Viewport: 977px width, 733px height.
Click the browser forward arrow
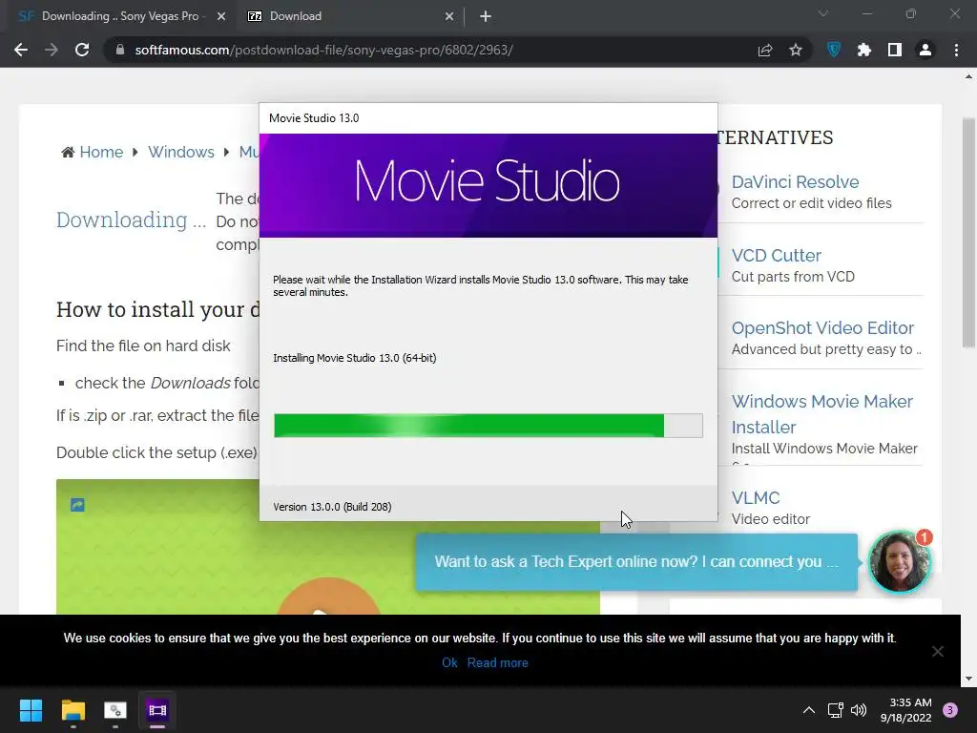[x=52, y=50]
